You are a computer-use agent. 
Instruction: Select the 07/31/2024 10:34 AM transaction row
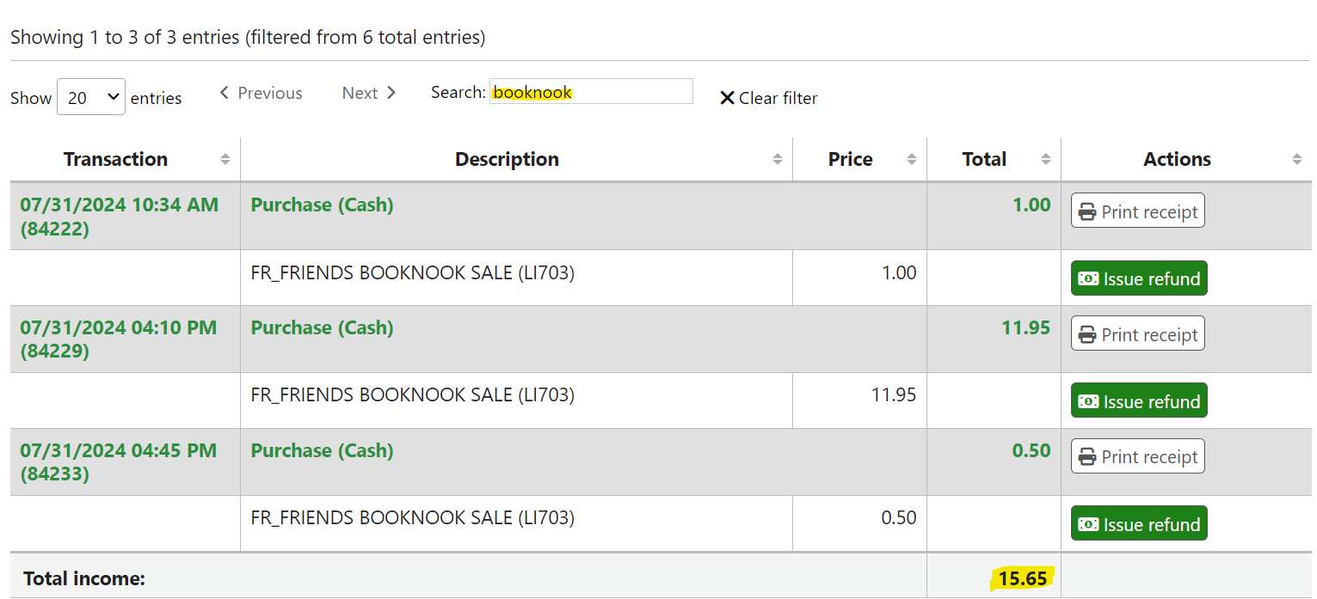[119, 216]
